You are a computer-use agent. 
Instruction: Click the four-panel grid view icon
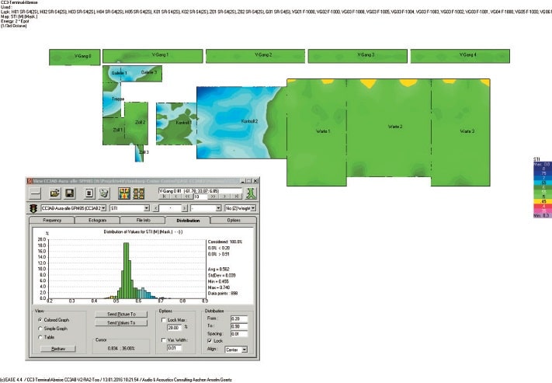139,193
